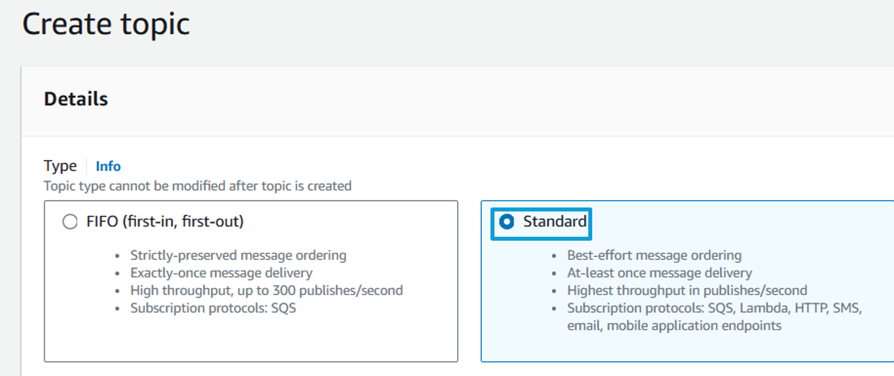Click the Highest throughput in publishes/second bullet

[687, 290]
